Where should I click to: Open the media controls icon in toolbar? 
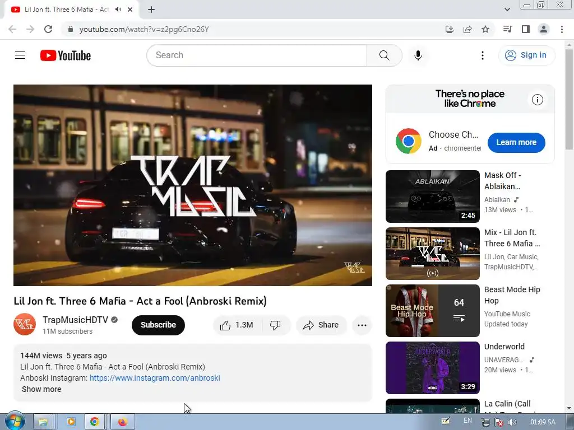point(507,29)
